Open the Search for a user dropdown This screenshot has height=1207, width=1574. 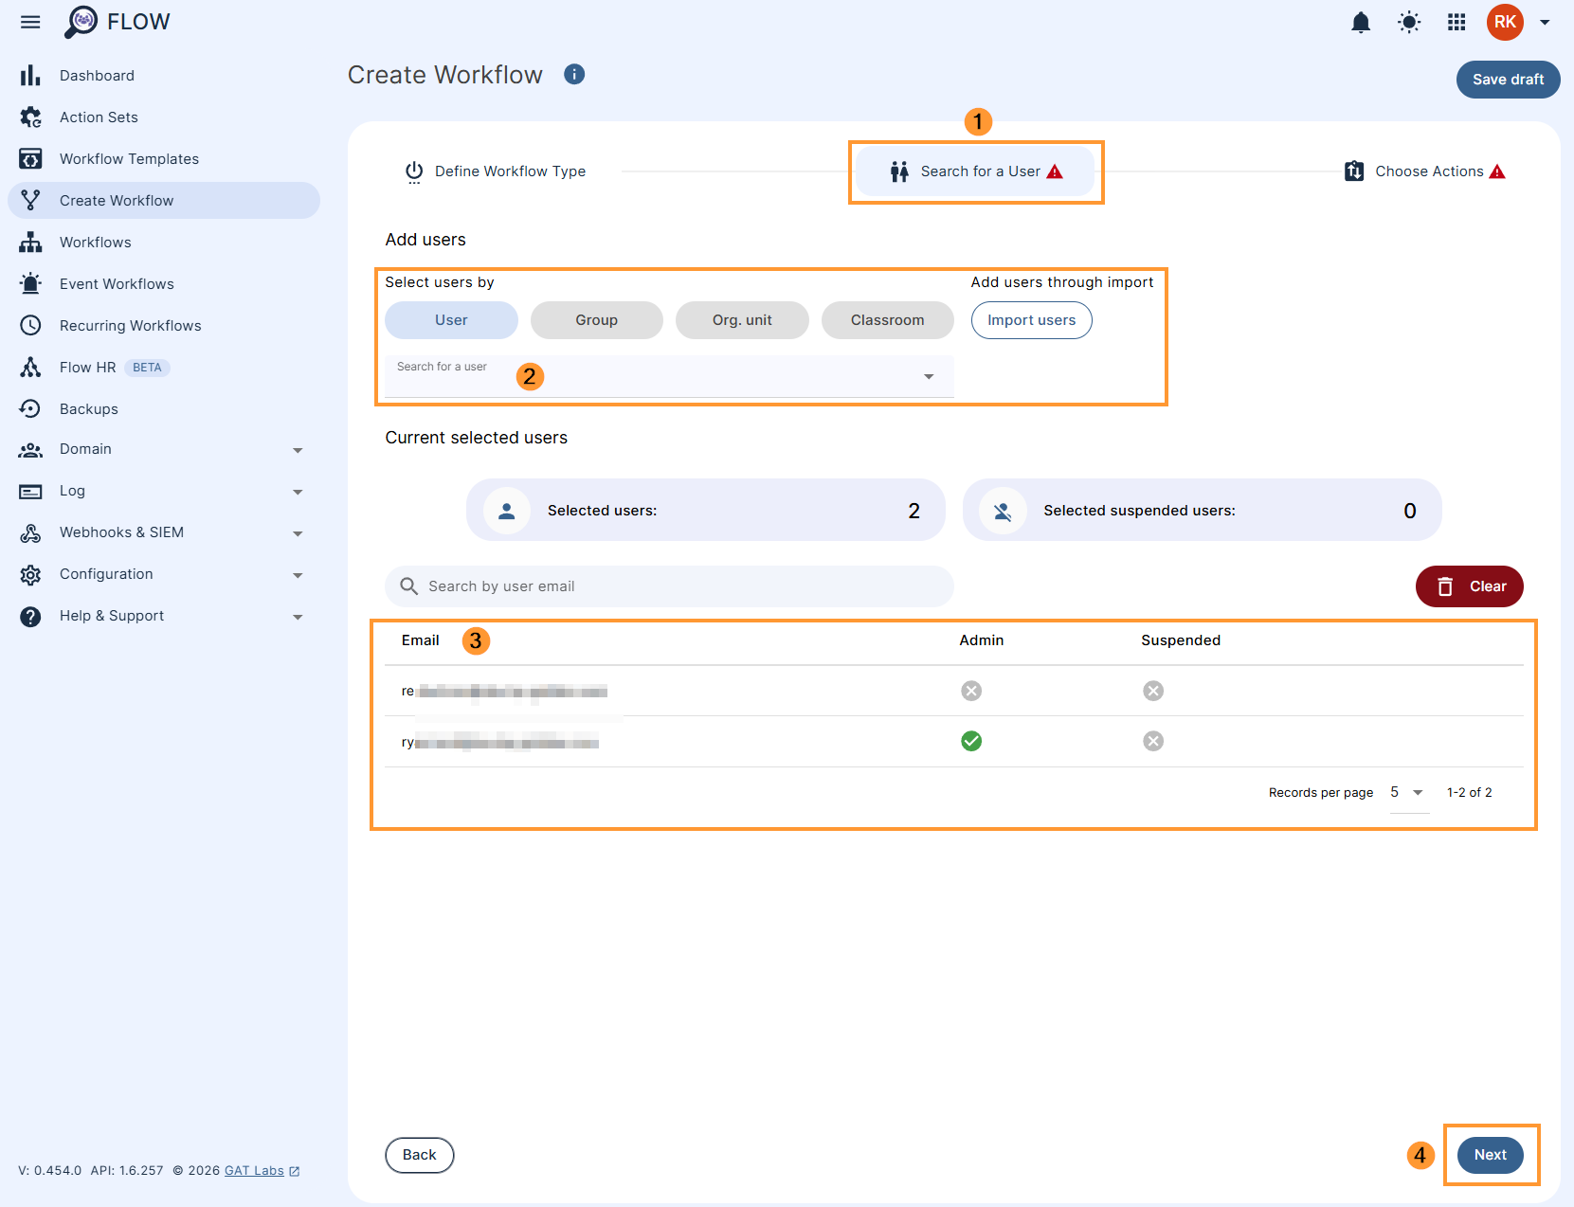click(x=669, y=376)
